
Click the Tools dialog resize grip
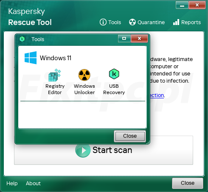point(148,142)
